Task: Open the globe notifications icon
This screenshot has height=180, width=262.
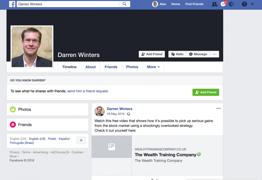Action: pos(231,4)
